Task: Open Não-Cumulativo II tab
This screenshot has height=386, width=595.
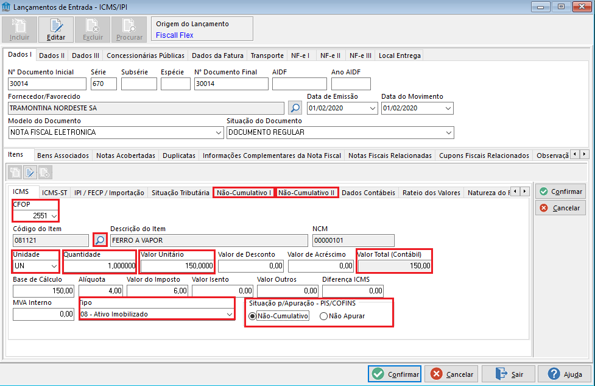Action: pyautogui.click(x=306, y=193)
